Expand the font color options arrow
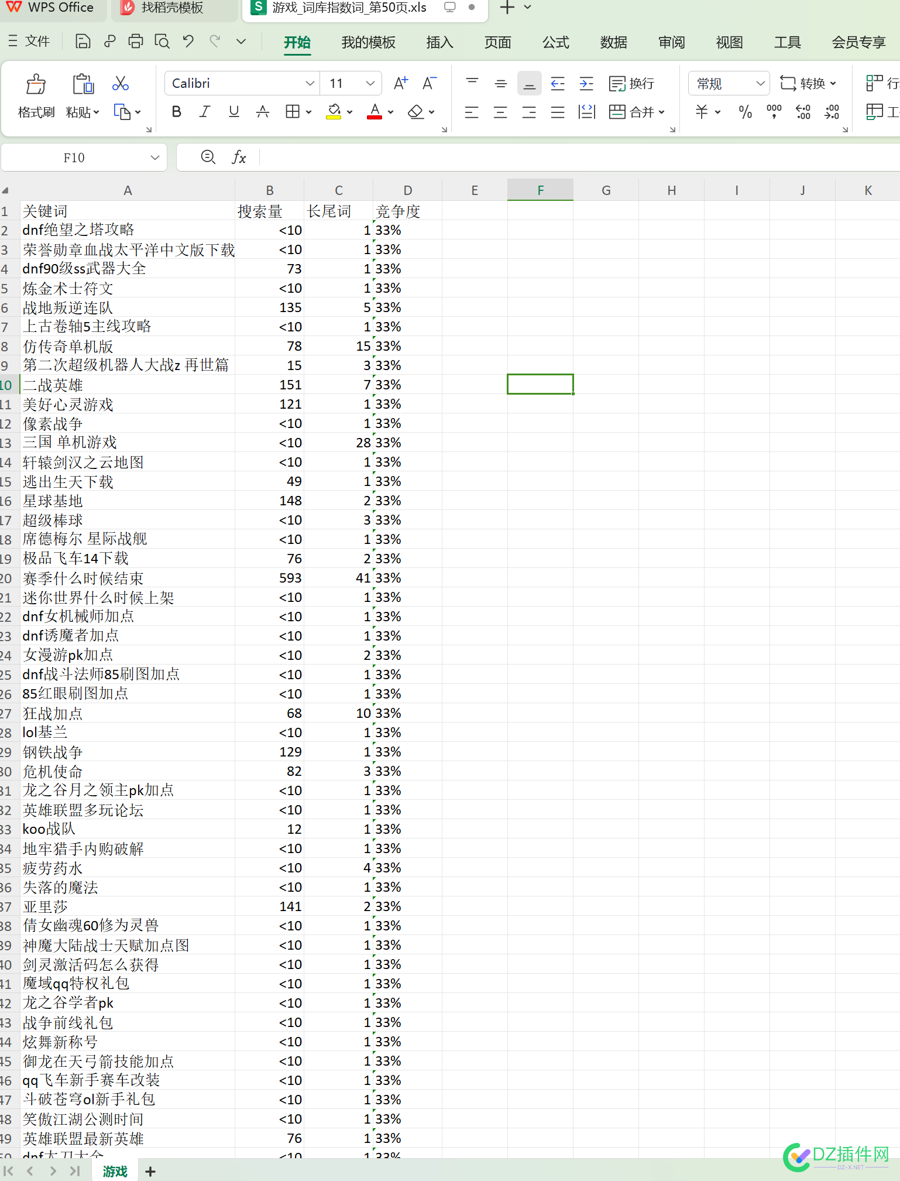900x1181 pixels. point(390,112)
